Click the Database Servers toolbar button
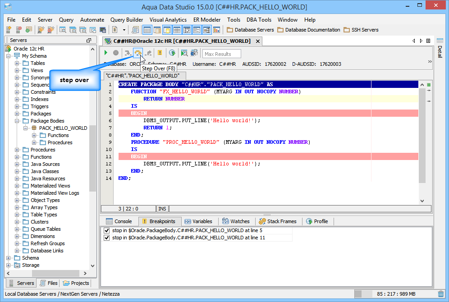 coord(250,30)
